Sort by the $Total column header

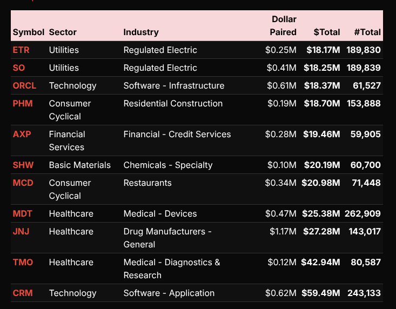[327, 32]
